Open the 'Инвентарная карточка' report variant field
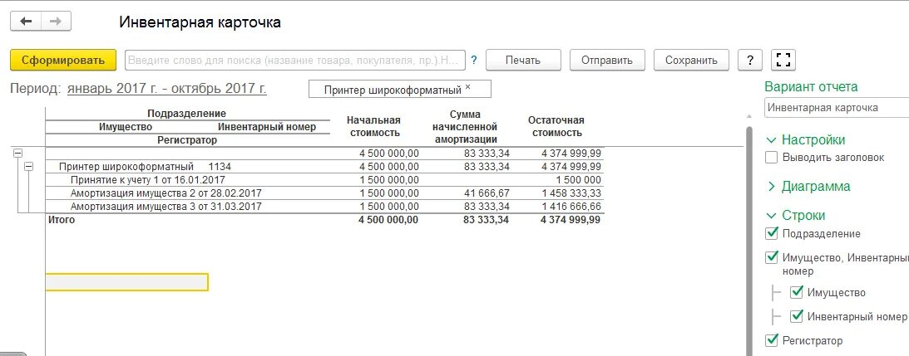Screen dimensions: 909x356 [837, 108]
